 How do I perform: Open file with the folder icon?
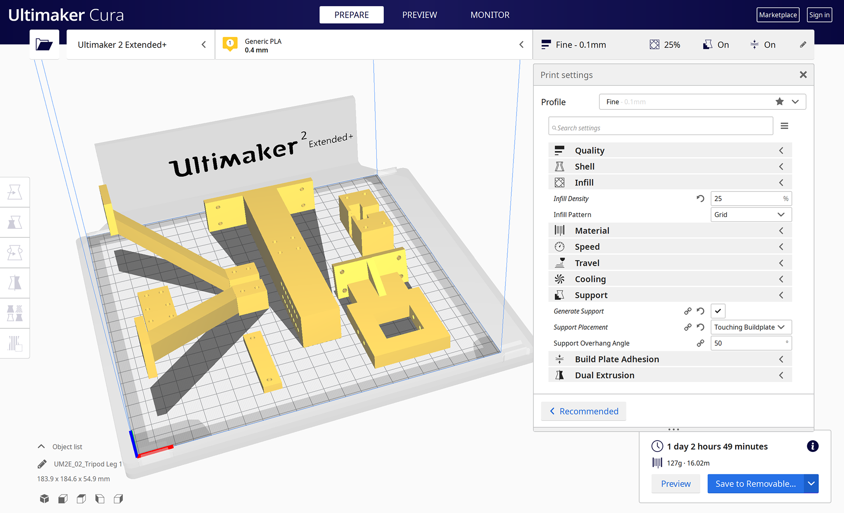point(44,44)
